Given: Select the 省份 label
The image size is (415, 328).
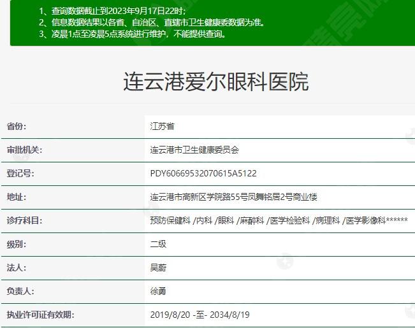Looking at the screenshot, I should point(17,126).
